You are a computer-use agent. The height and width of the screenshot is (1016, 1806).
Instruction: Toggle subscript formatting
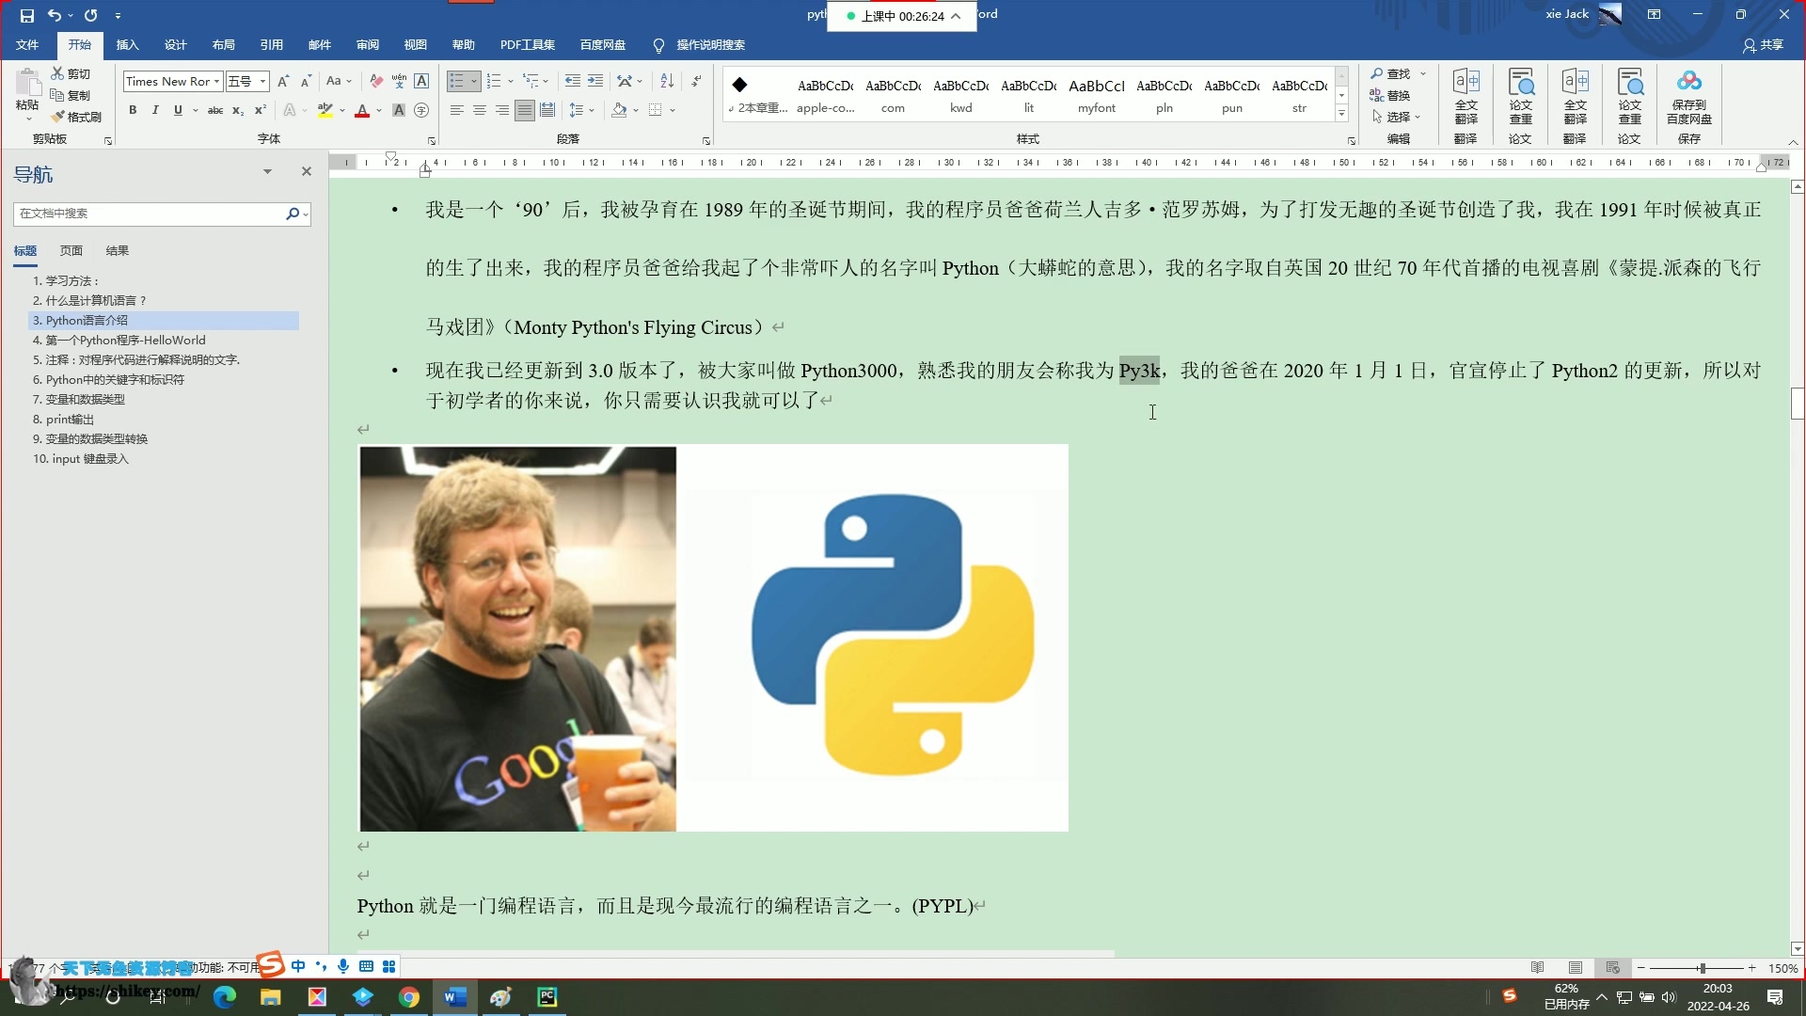tap(238, 110)
